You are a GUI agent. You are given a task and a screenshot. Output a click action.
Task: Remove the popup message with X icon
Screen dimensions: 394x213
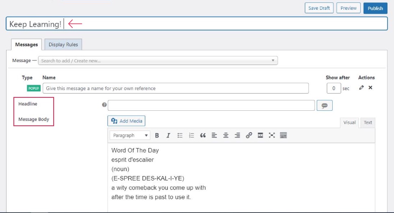[370, 88]
